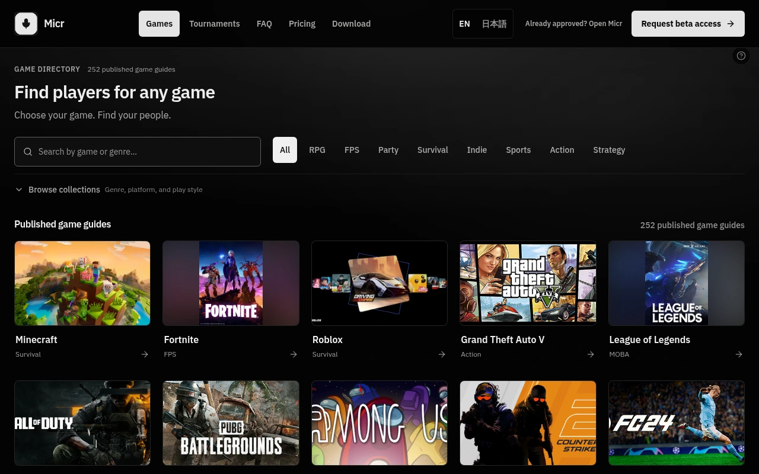Click the search magnifier icon
The image size is (759, 474).
[28, 152]
